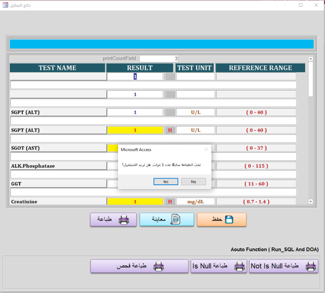Click the REFERENCE RANGE column header
Viewport: 325px width, 293px height.
point(260,68)
